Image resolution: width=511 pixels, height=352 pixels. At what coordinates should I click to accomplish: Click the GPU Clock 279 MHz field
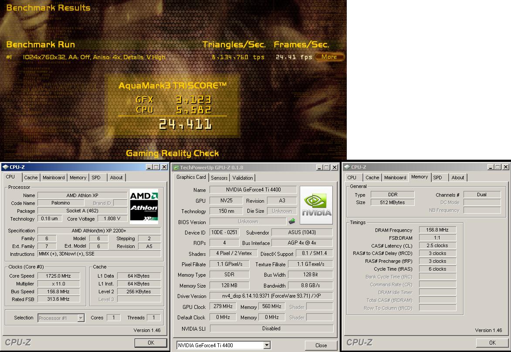coord(223,306)
